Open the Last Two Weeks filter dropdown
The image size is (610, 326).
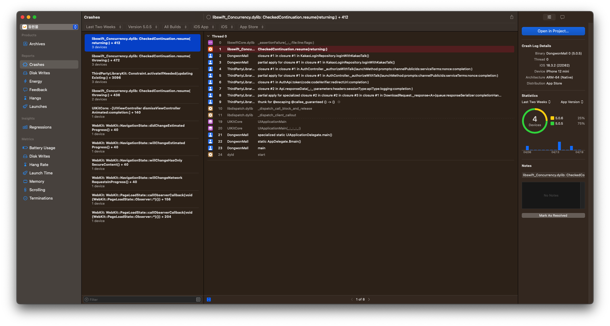[x=104, y=27]
